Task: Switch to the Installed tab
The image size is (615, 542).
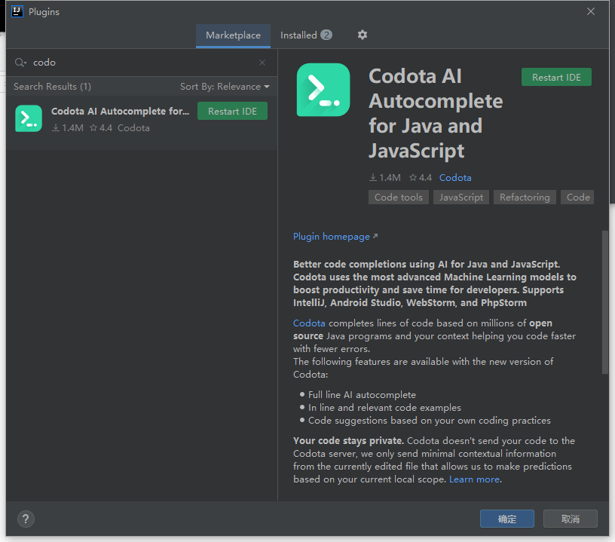Action: tap(299, 35)
